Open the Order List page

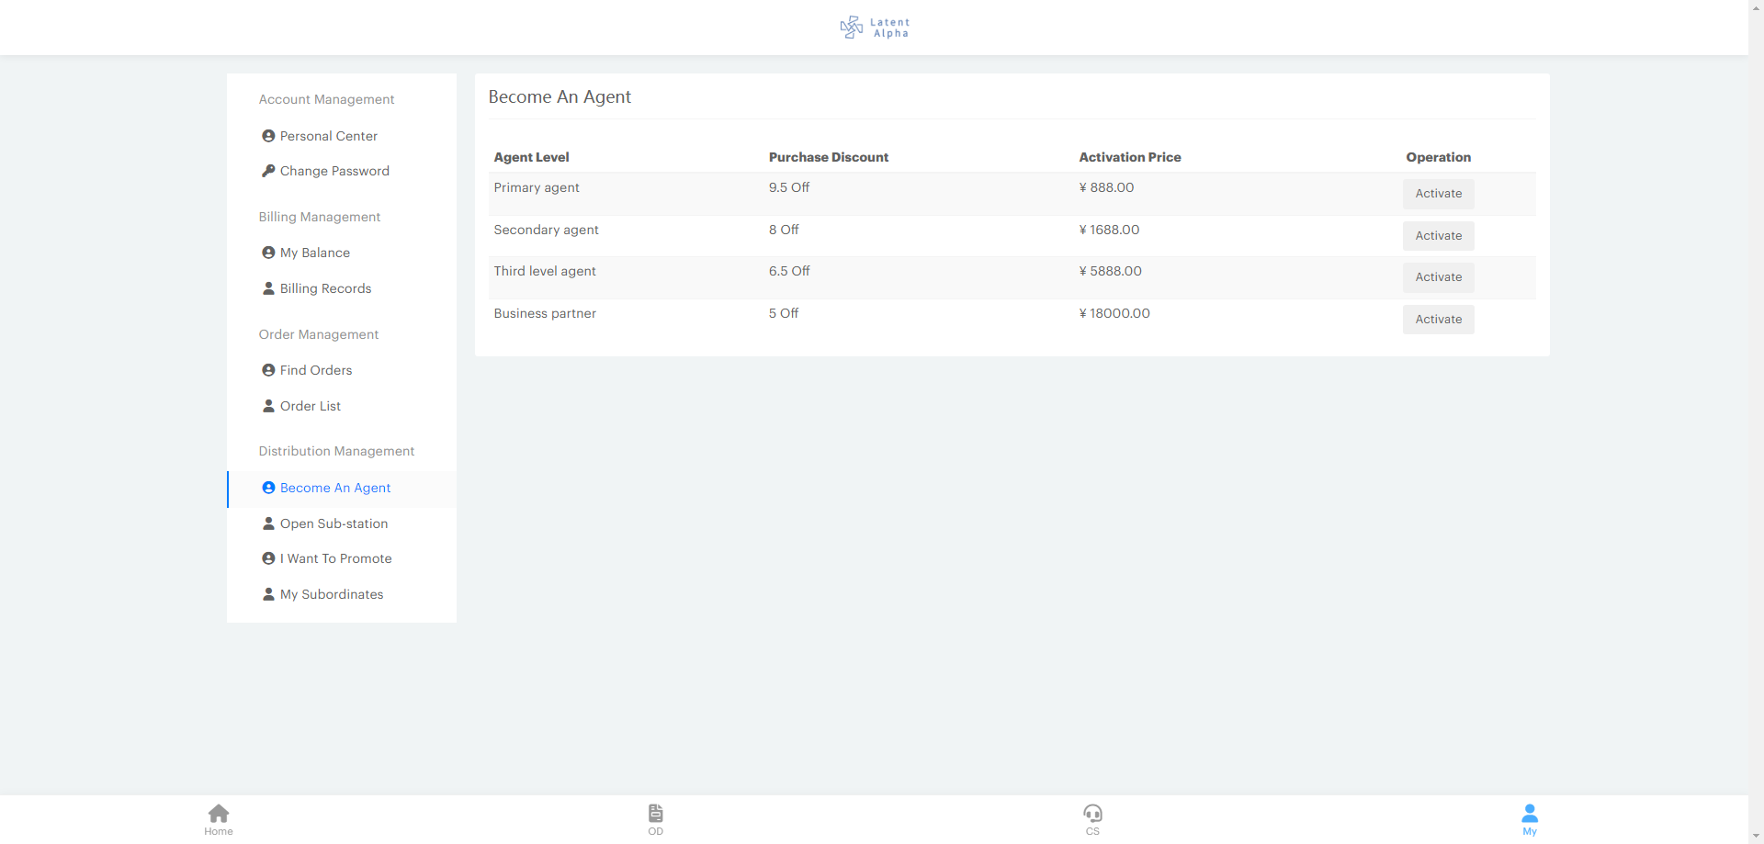coord(310,406)
